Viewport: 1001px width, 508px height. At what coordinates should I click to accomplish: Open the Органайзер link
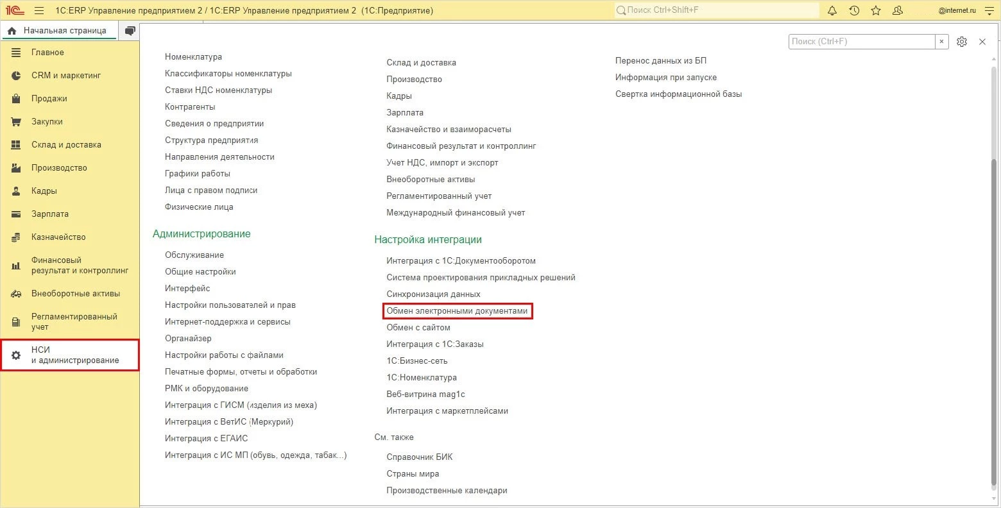point(188,339)
